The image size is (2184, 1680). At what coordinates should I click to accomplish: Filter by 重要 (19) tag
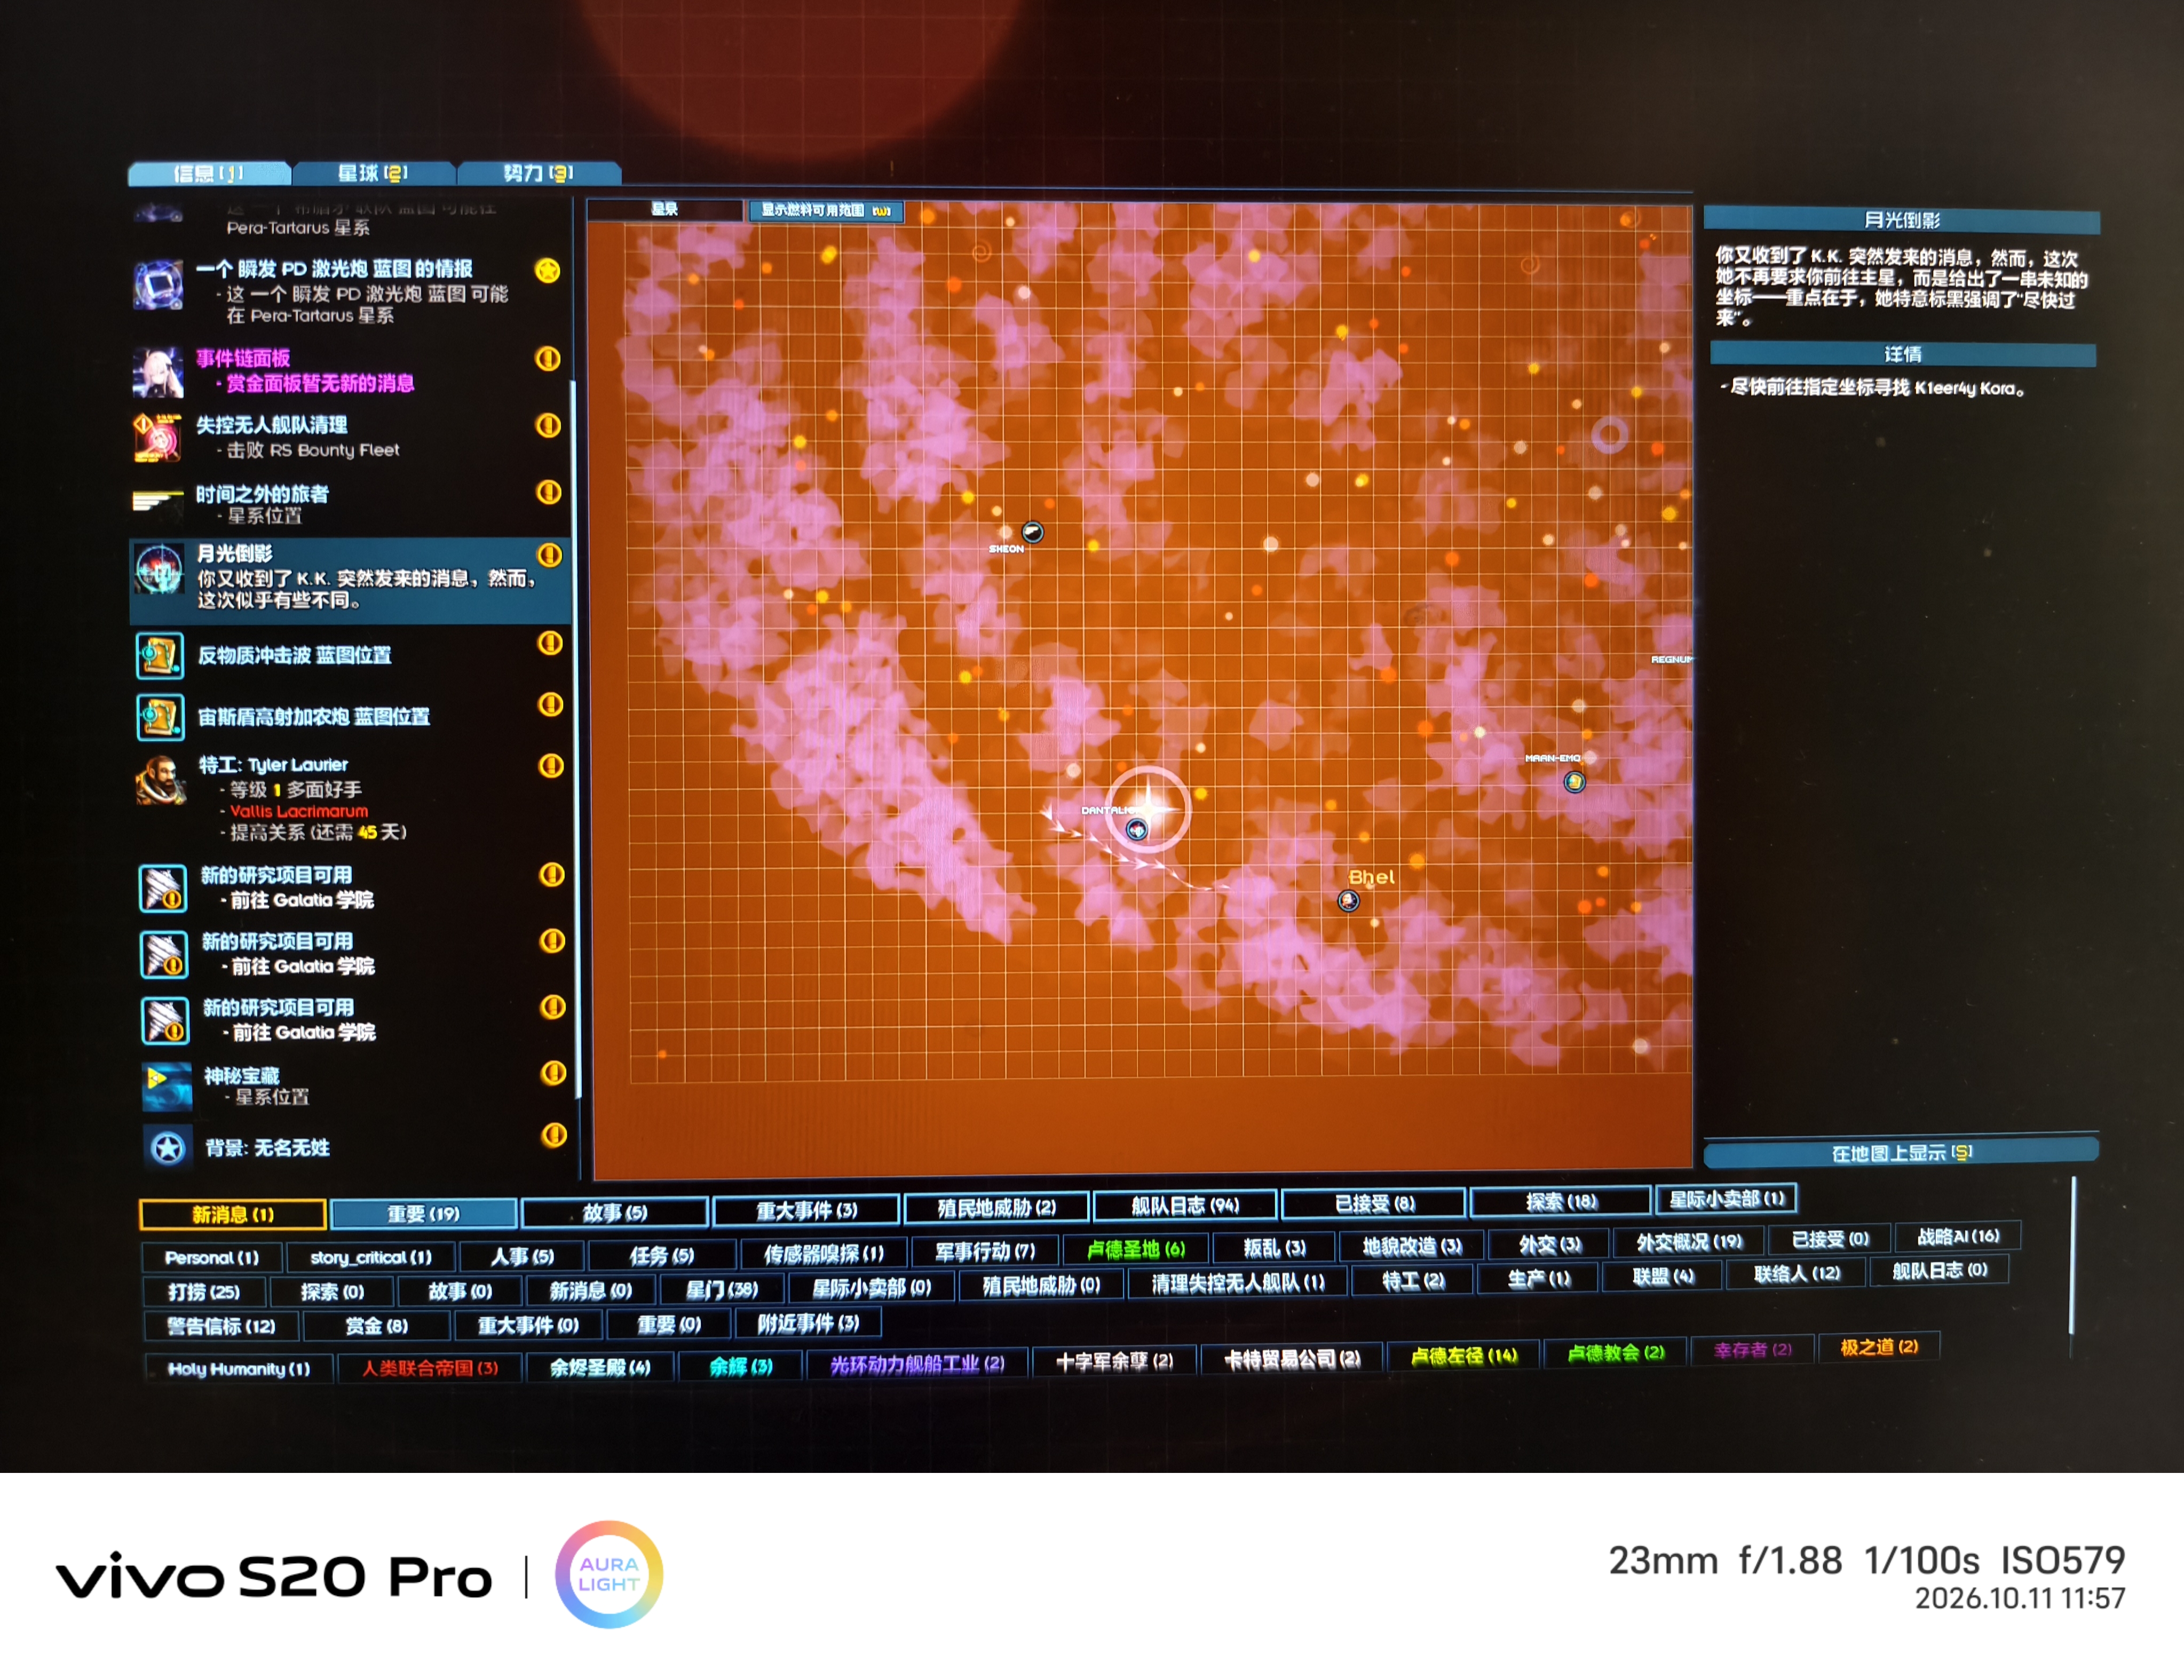point(424,1213)
